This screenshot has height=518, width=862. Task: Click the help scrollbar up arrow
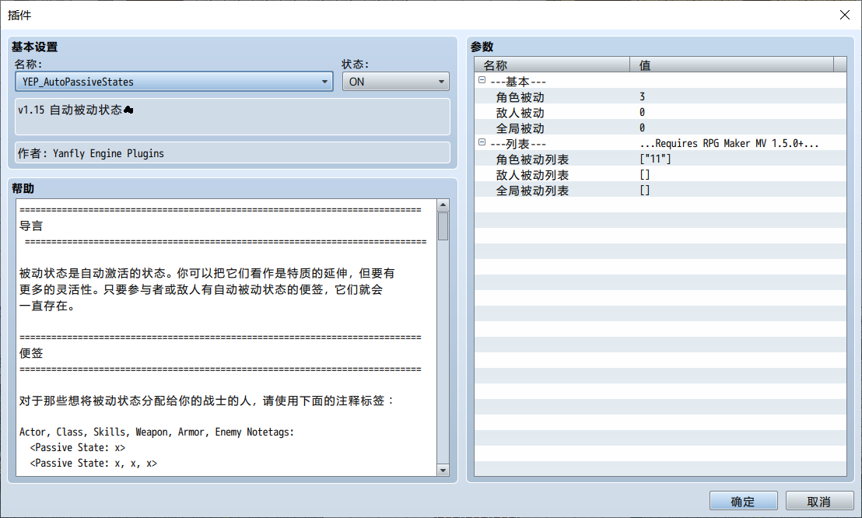tap(443, 205)
